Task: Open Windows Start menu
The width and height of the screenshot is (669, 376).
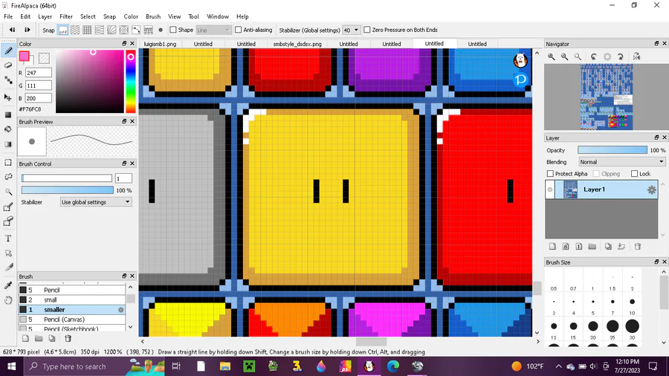Action: click(x=11, y=366)
